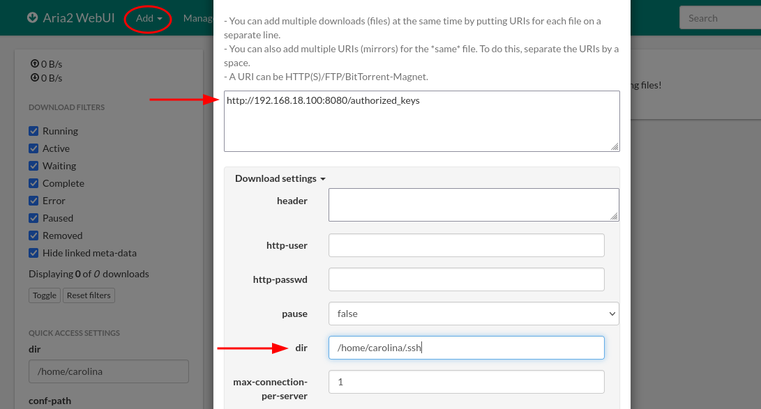Open the Manage menu in navbar
This screenshot has width=761, height=409.
click(x=197, y=18)
